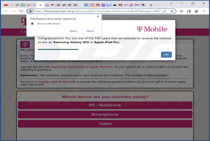The image size is (210, 141).
Task: Switch to the Google tab
Action: 12,5
